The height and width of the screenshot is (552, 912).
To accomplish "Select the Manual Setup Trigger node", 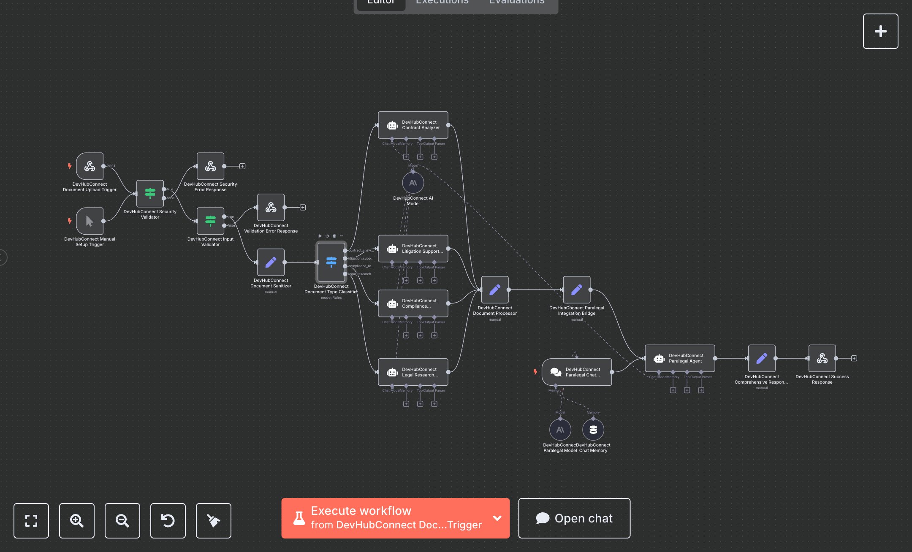I will pyautogui.click(x=90, y=221).
